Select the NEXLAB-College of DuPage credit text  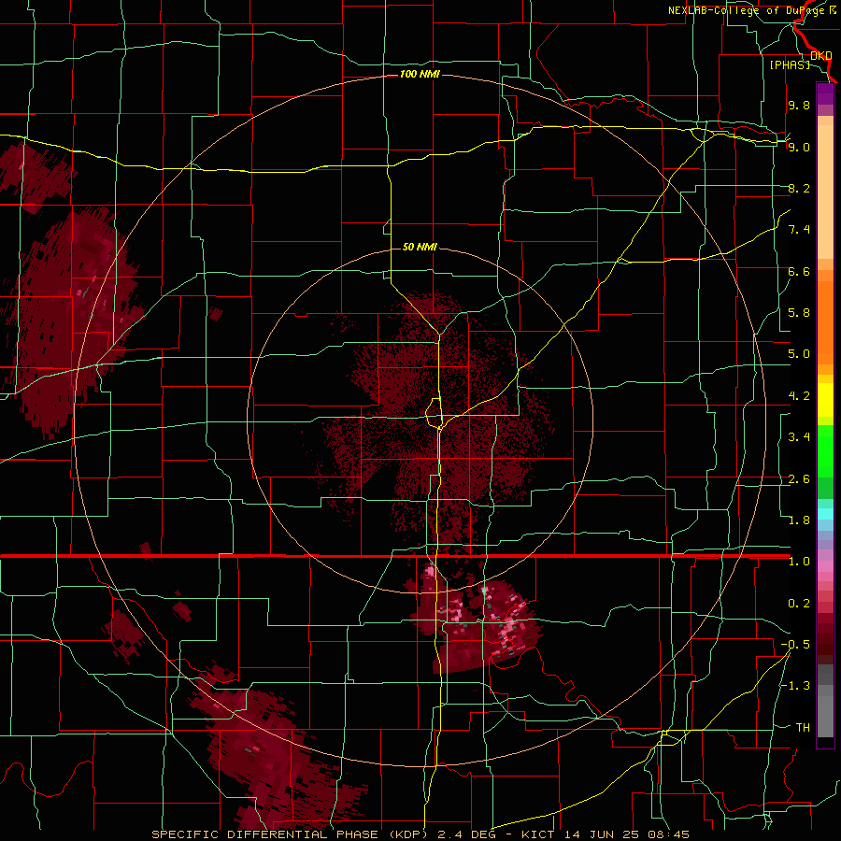point(748,10)
